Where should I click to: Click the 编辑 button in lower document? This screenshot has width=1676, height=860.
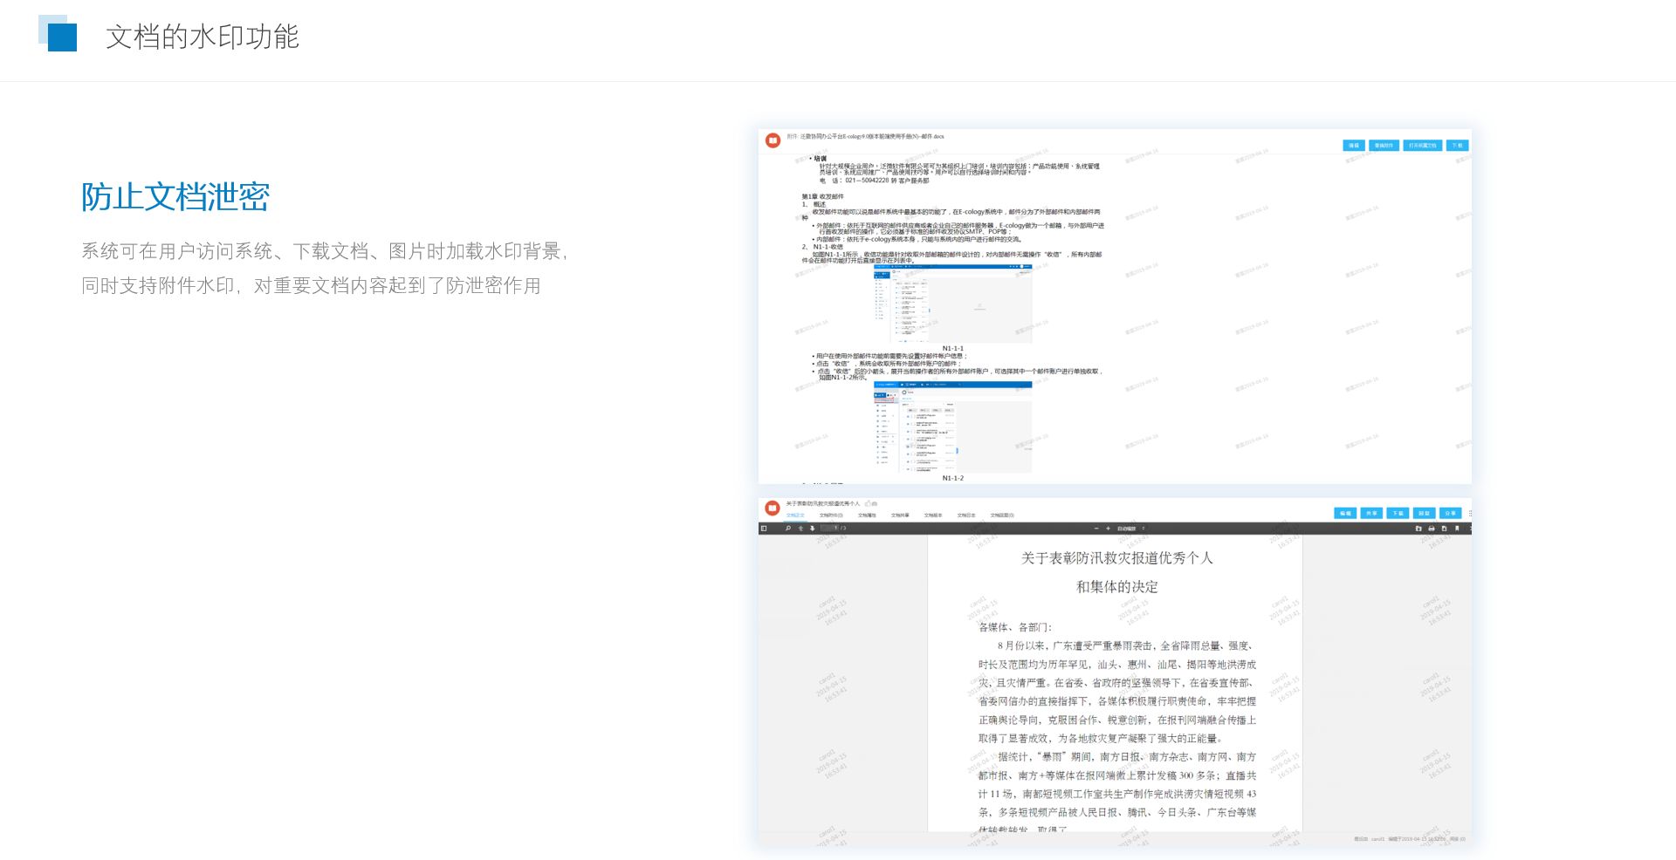tap(1345, 514)
